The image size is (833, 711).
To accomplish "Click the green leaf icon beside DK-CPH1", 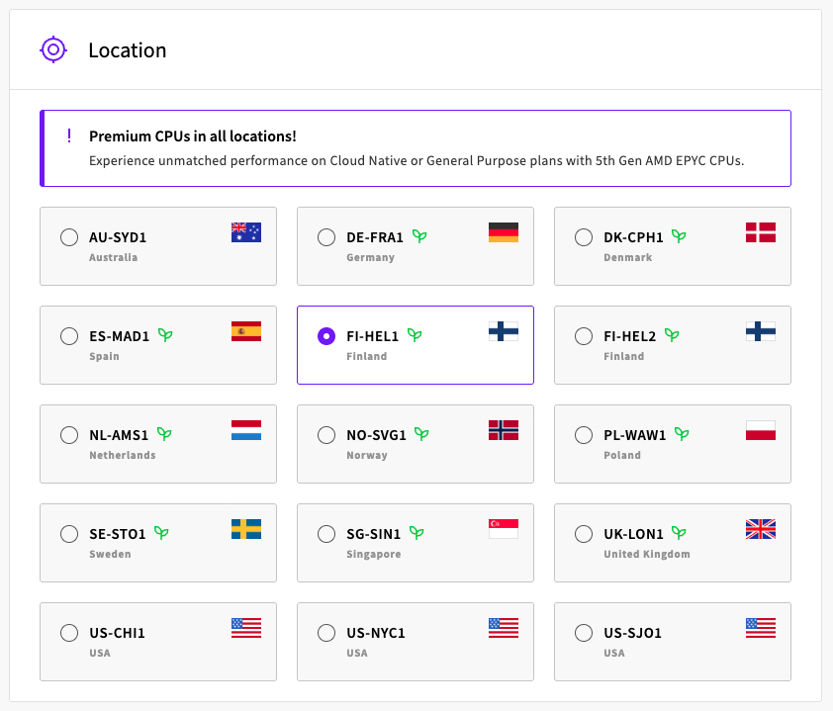I will tap(679, 237).
